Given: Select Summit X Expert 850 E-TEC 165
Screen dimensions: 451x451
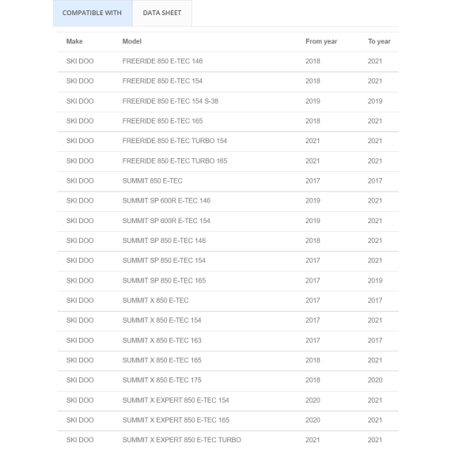Looking at the screenshot, I should tap(176, 420).
